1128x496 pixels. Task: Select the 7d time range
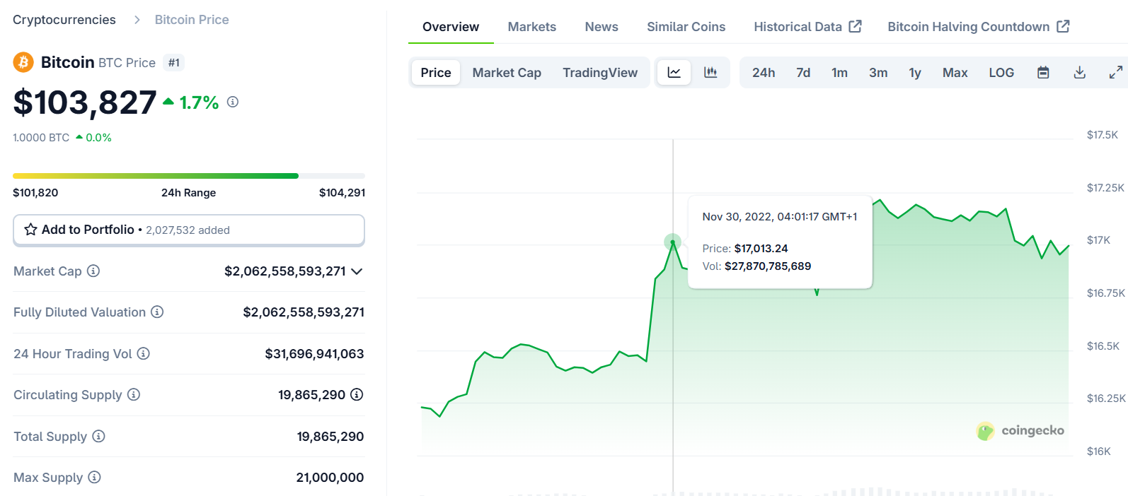pyautogui.click(x=802, y=73)
